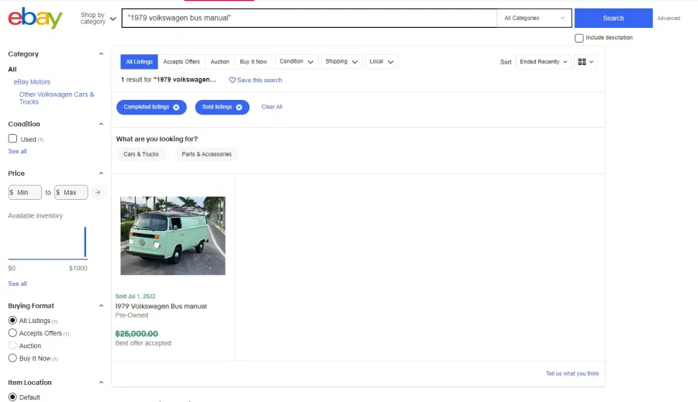Click the Clear All filters link
Viewport: 698px width, 402px height.
[272, 107]
